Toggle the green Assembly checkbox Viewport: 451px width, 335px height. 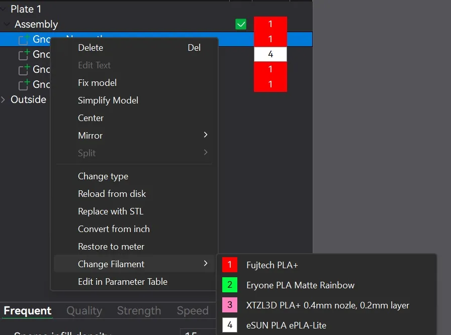(x=241, y=24)
